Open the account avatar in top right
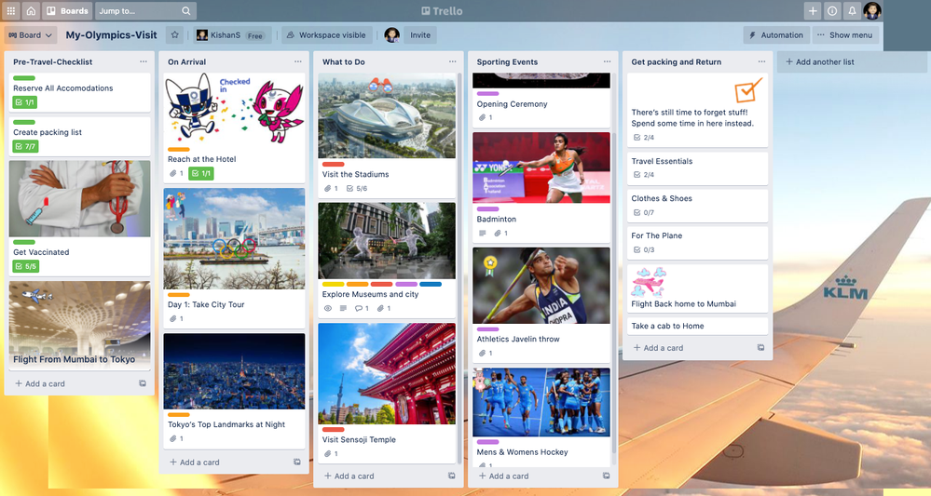 point(872,10)
